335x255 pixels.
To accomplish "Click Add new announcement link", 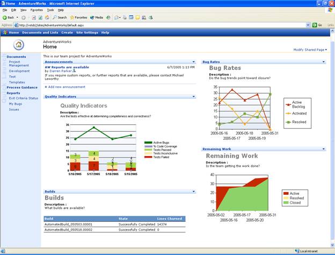I will coord(67,87).
